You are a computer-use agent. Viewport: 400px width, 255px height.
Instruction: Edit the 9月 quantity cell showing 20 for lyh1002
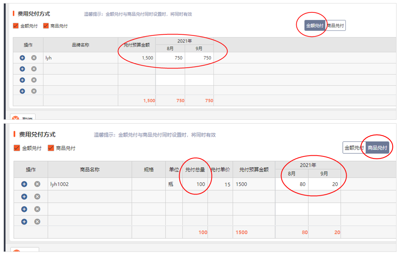[324, 184]
